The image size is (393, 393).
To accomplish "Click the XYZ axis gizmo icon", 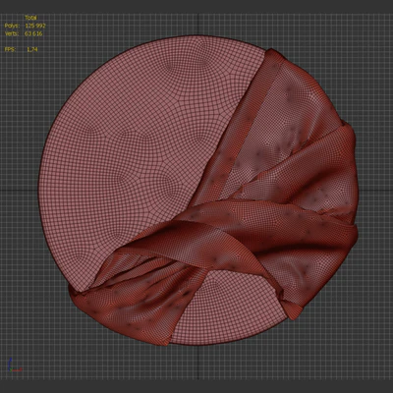I will pyautogui.click(x=14, y=365).
